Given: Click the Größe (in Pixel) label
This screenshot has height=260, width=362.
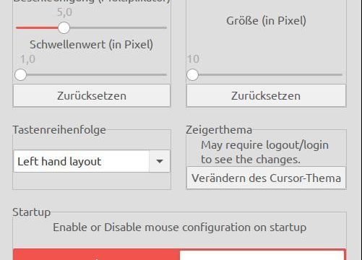Looking at the screenshot, I should tap(266, 21).
